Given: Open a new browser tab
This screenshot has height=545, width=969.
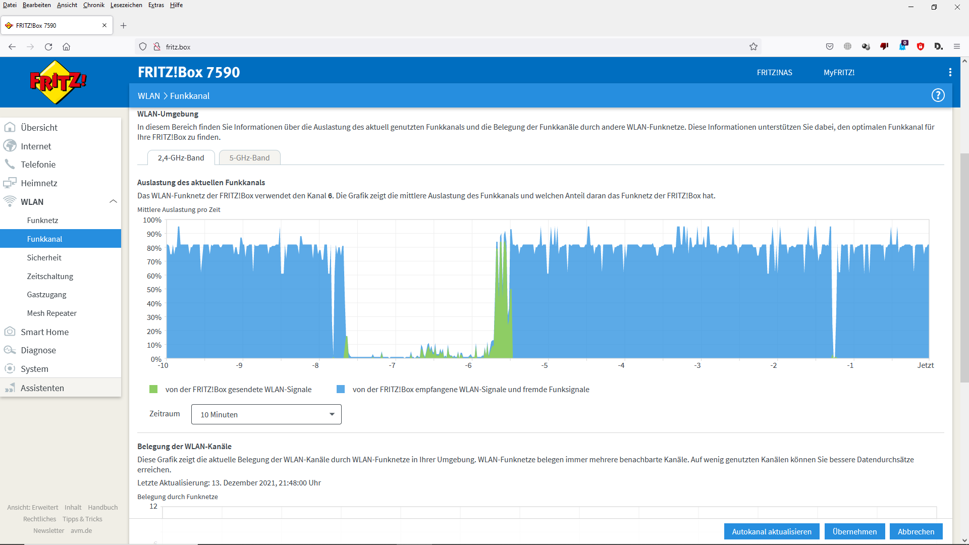Looking at the screenshot, I should click(x=124, y=25).
